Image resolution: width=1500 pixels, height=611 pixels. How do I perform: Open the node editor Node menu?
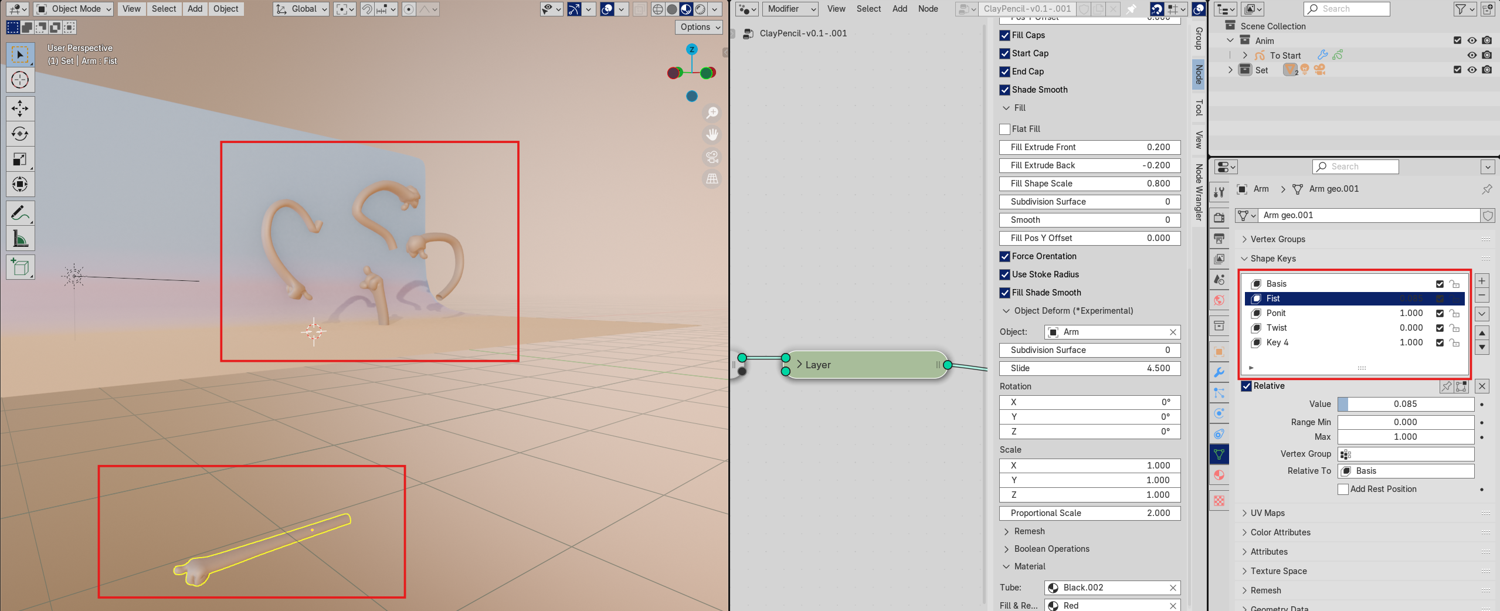click(x=928, y=9)
